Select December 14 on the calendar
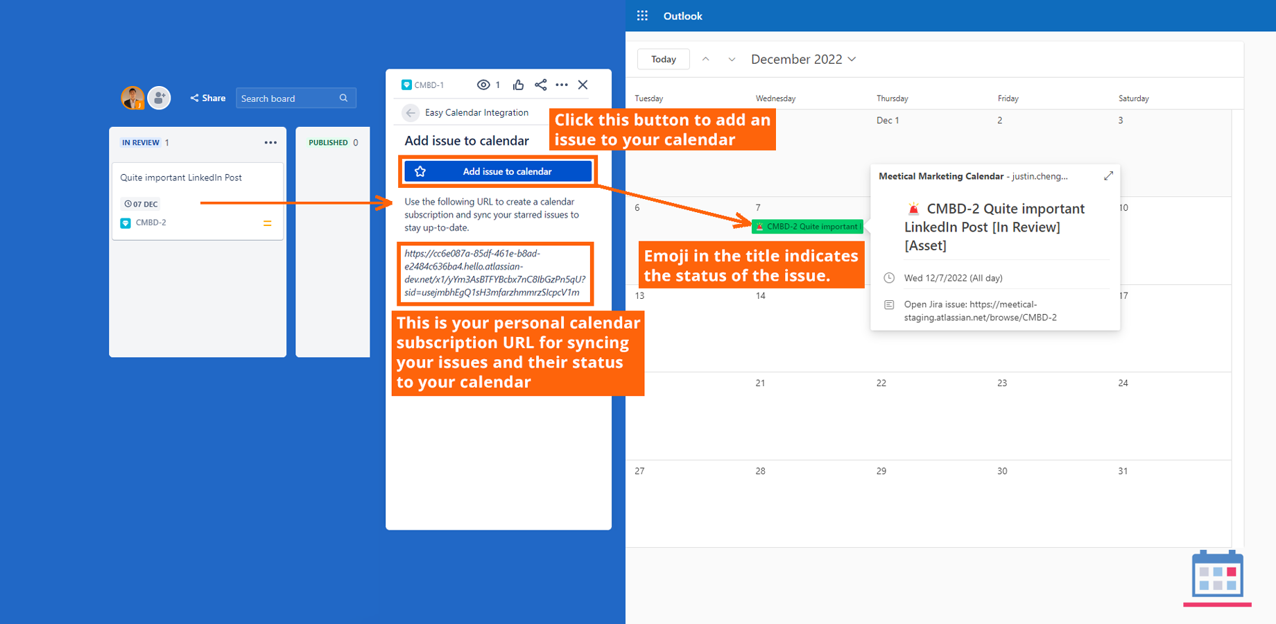Image resolution: width=1276 pixels, height=624 pixels. click(760, 295)
